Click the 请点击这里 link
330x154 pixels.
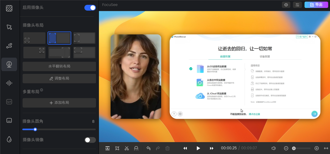click(x=254, y=114)
